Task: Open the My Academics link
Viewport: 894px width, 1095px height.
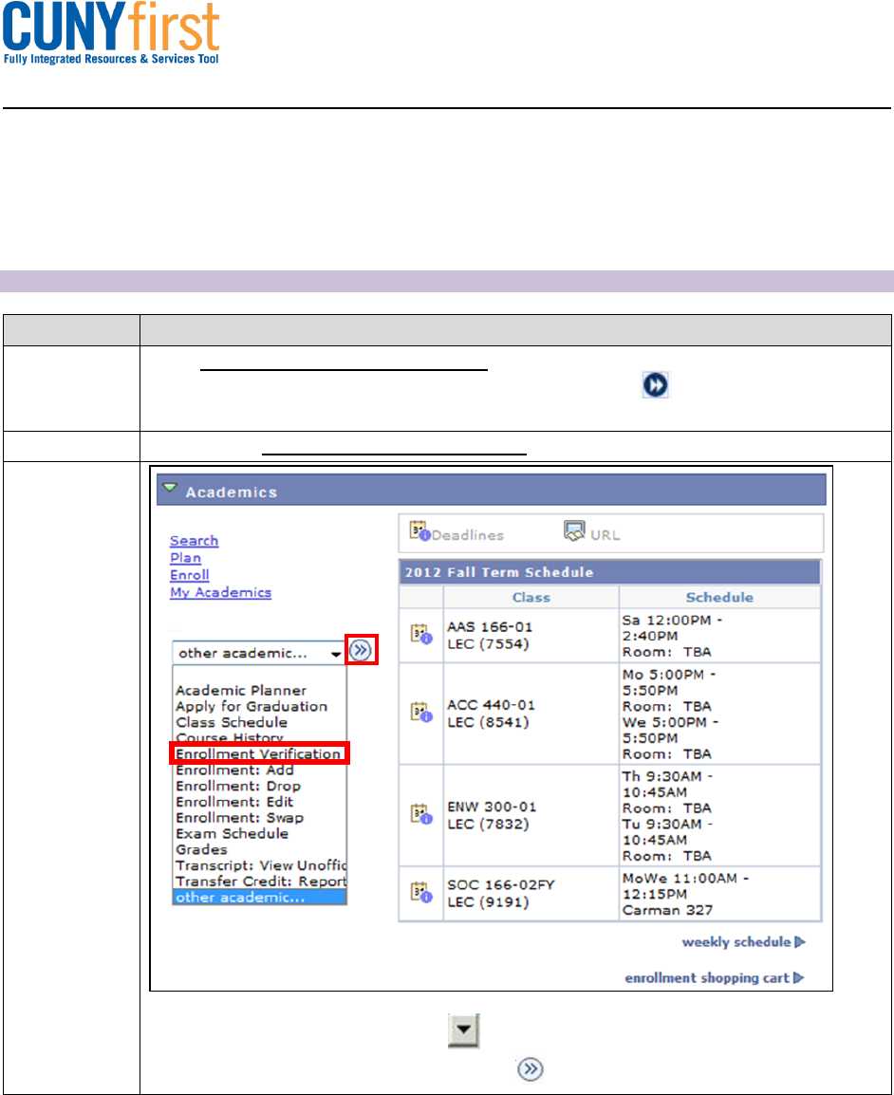Action: (221, 592)
